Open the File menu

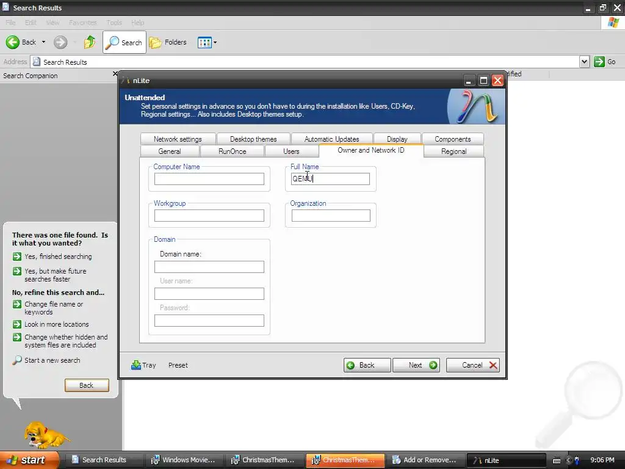[x=10, y=23]
